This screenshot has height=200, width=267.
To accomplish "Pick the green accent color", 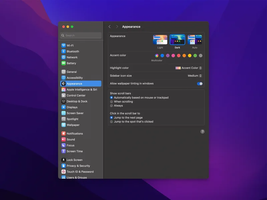I will [x=195, y=56].
